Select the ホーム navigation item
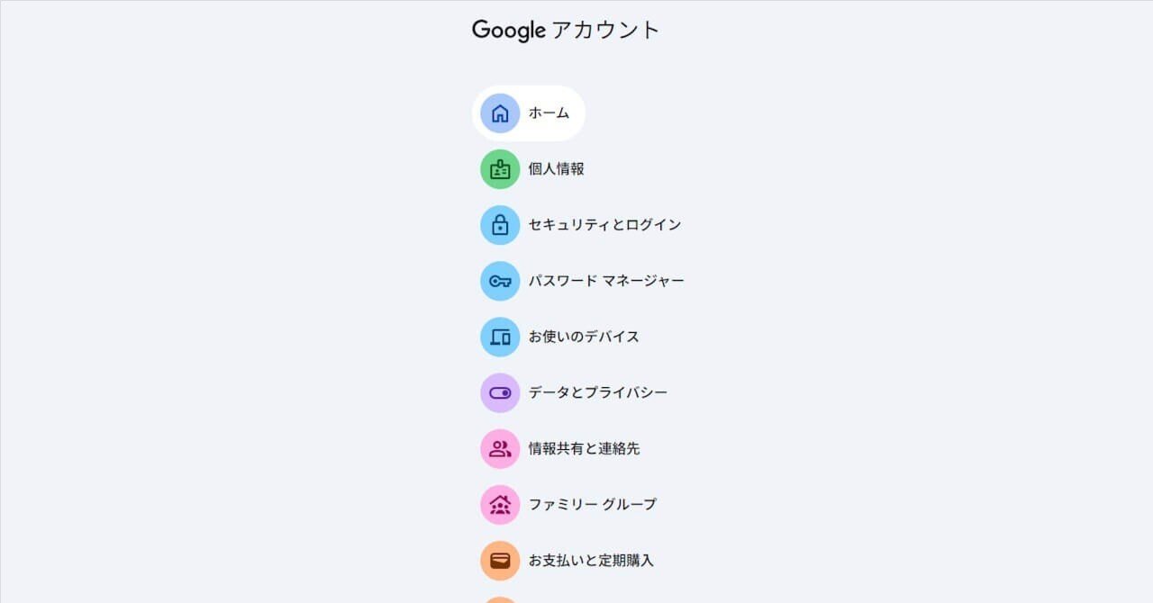This screenshot has width=1153, height=603. tap(547, 112)
